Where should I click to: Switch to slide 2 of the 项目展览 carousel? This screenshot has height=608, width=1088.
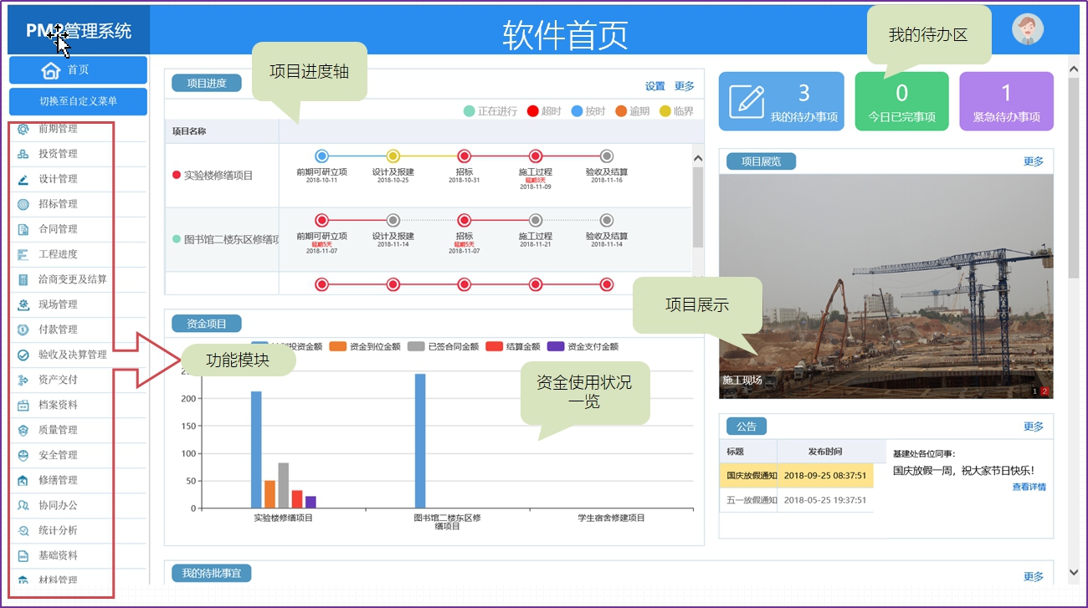pos(1044,391)
